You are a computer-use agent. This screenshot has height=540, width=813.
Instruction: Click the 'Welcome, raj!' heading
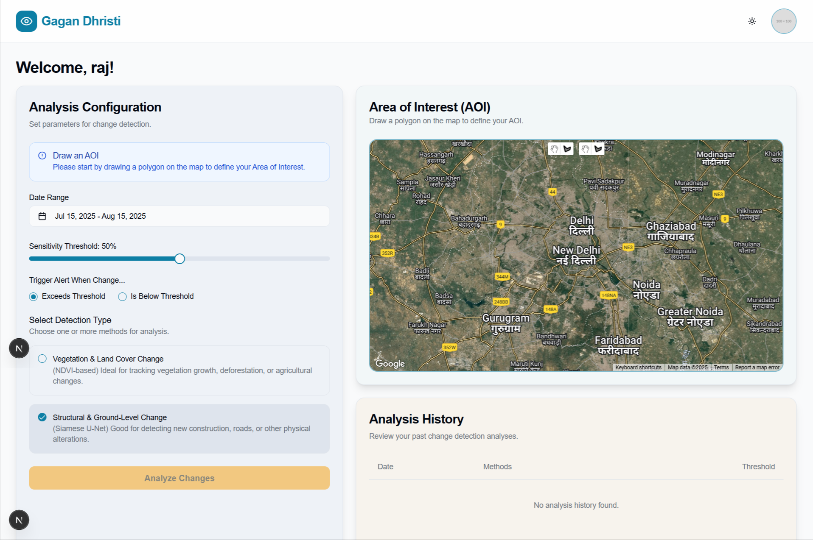pyautogui.click(x=65, y=67)
